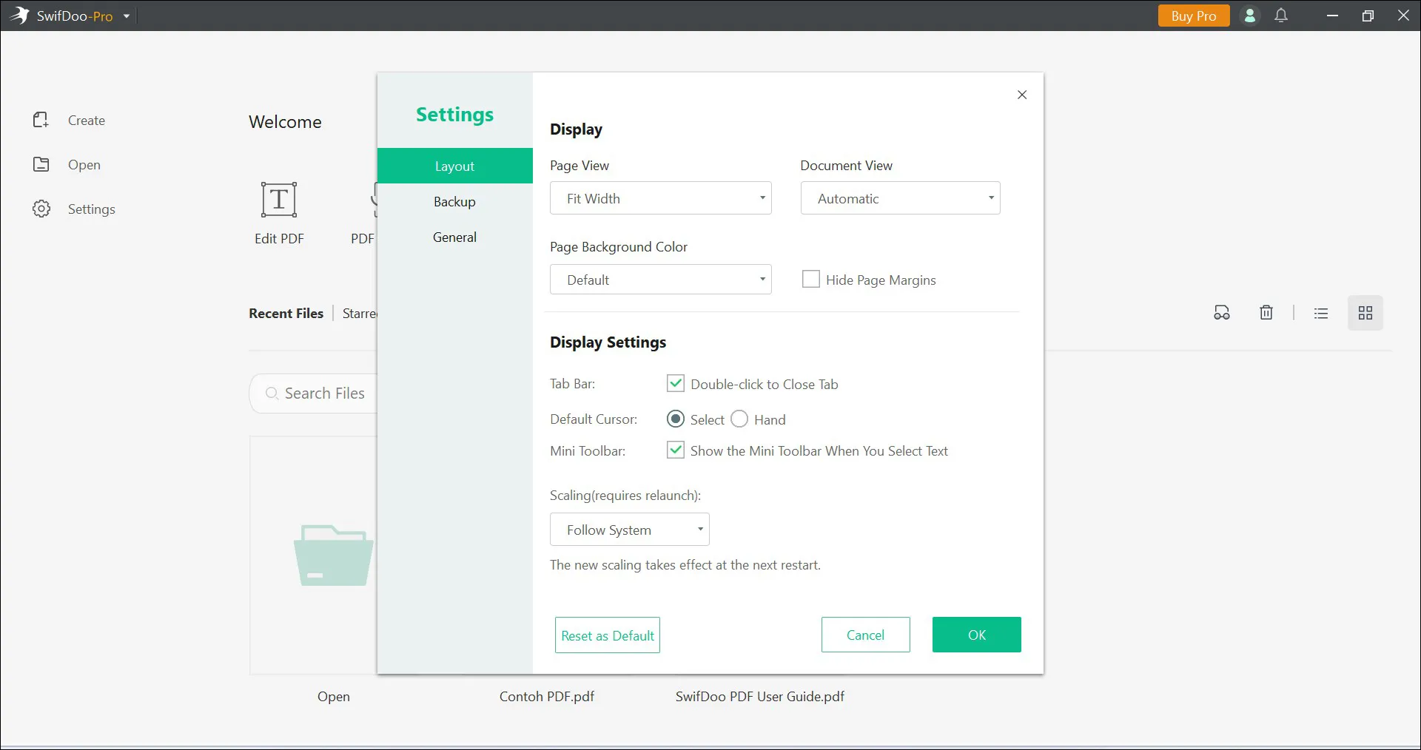Click the Reset as Default button

click(x=607, y=635)
